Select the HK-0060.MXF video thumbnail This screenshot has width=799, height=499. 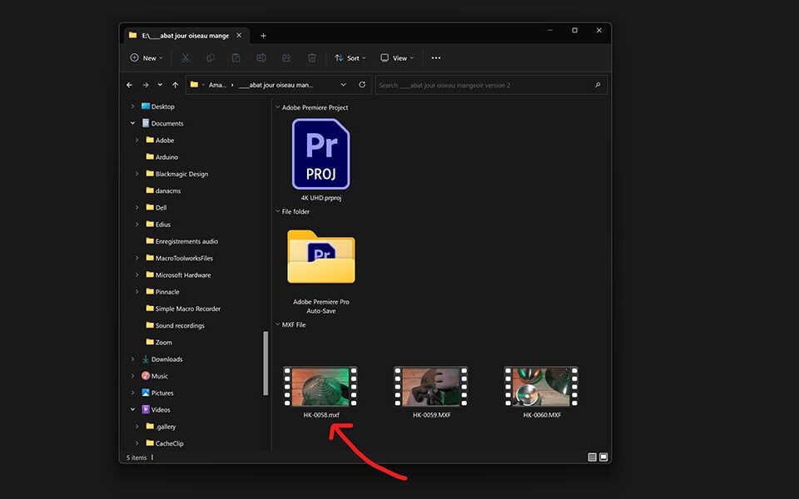541,387
